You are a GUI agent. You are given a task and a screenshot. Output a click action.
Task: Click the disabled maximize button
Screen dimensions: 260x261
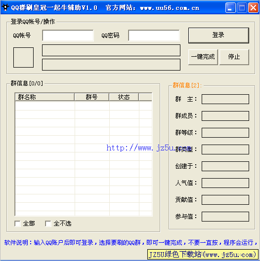tap(242, 7)
